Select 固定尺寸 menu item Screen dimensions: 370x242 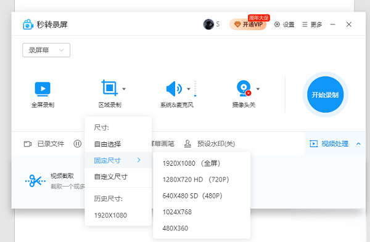coord(118,160)
